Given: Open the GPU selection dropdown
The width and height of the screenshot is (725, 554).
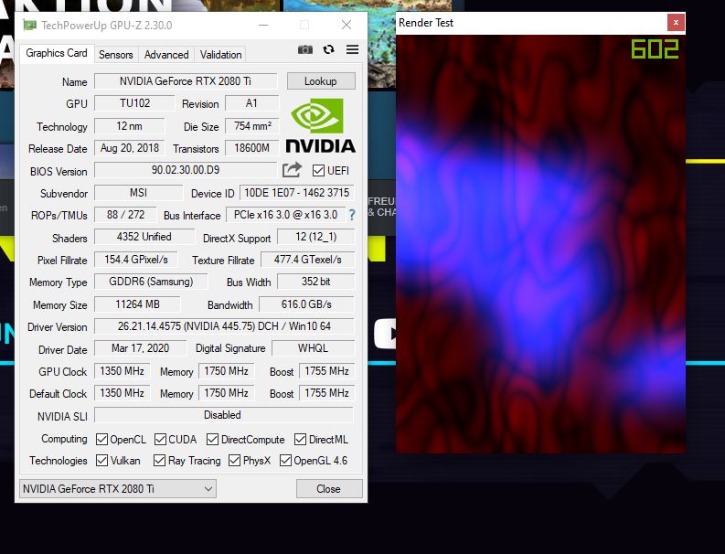Looking at the screenshot, I should [x=117, y=489].
